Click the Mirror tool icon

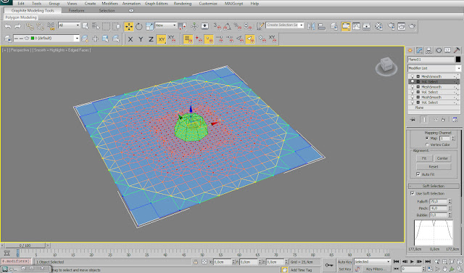[x=311, y=26]
